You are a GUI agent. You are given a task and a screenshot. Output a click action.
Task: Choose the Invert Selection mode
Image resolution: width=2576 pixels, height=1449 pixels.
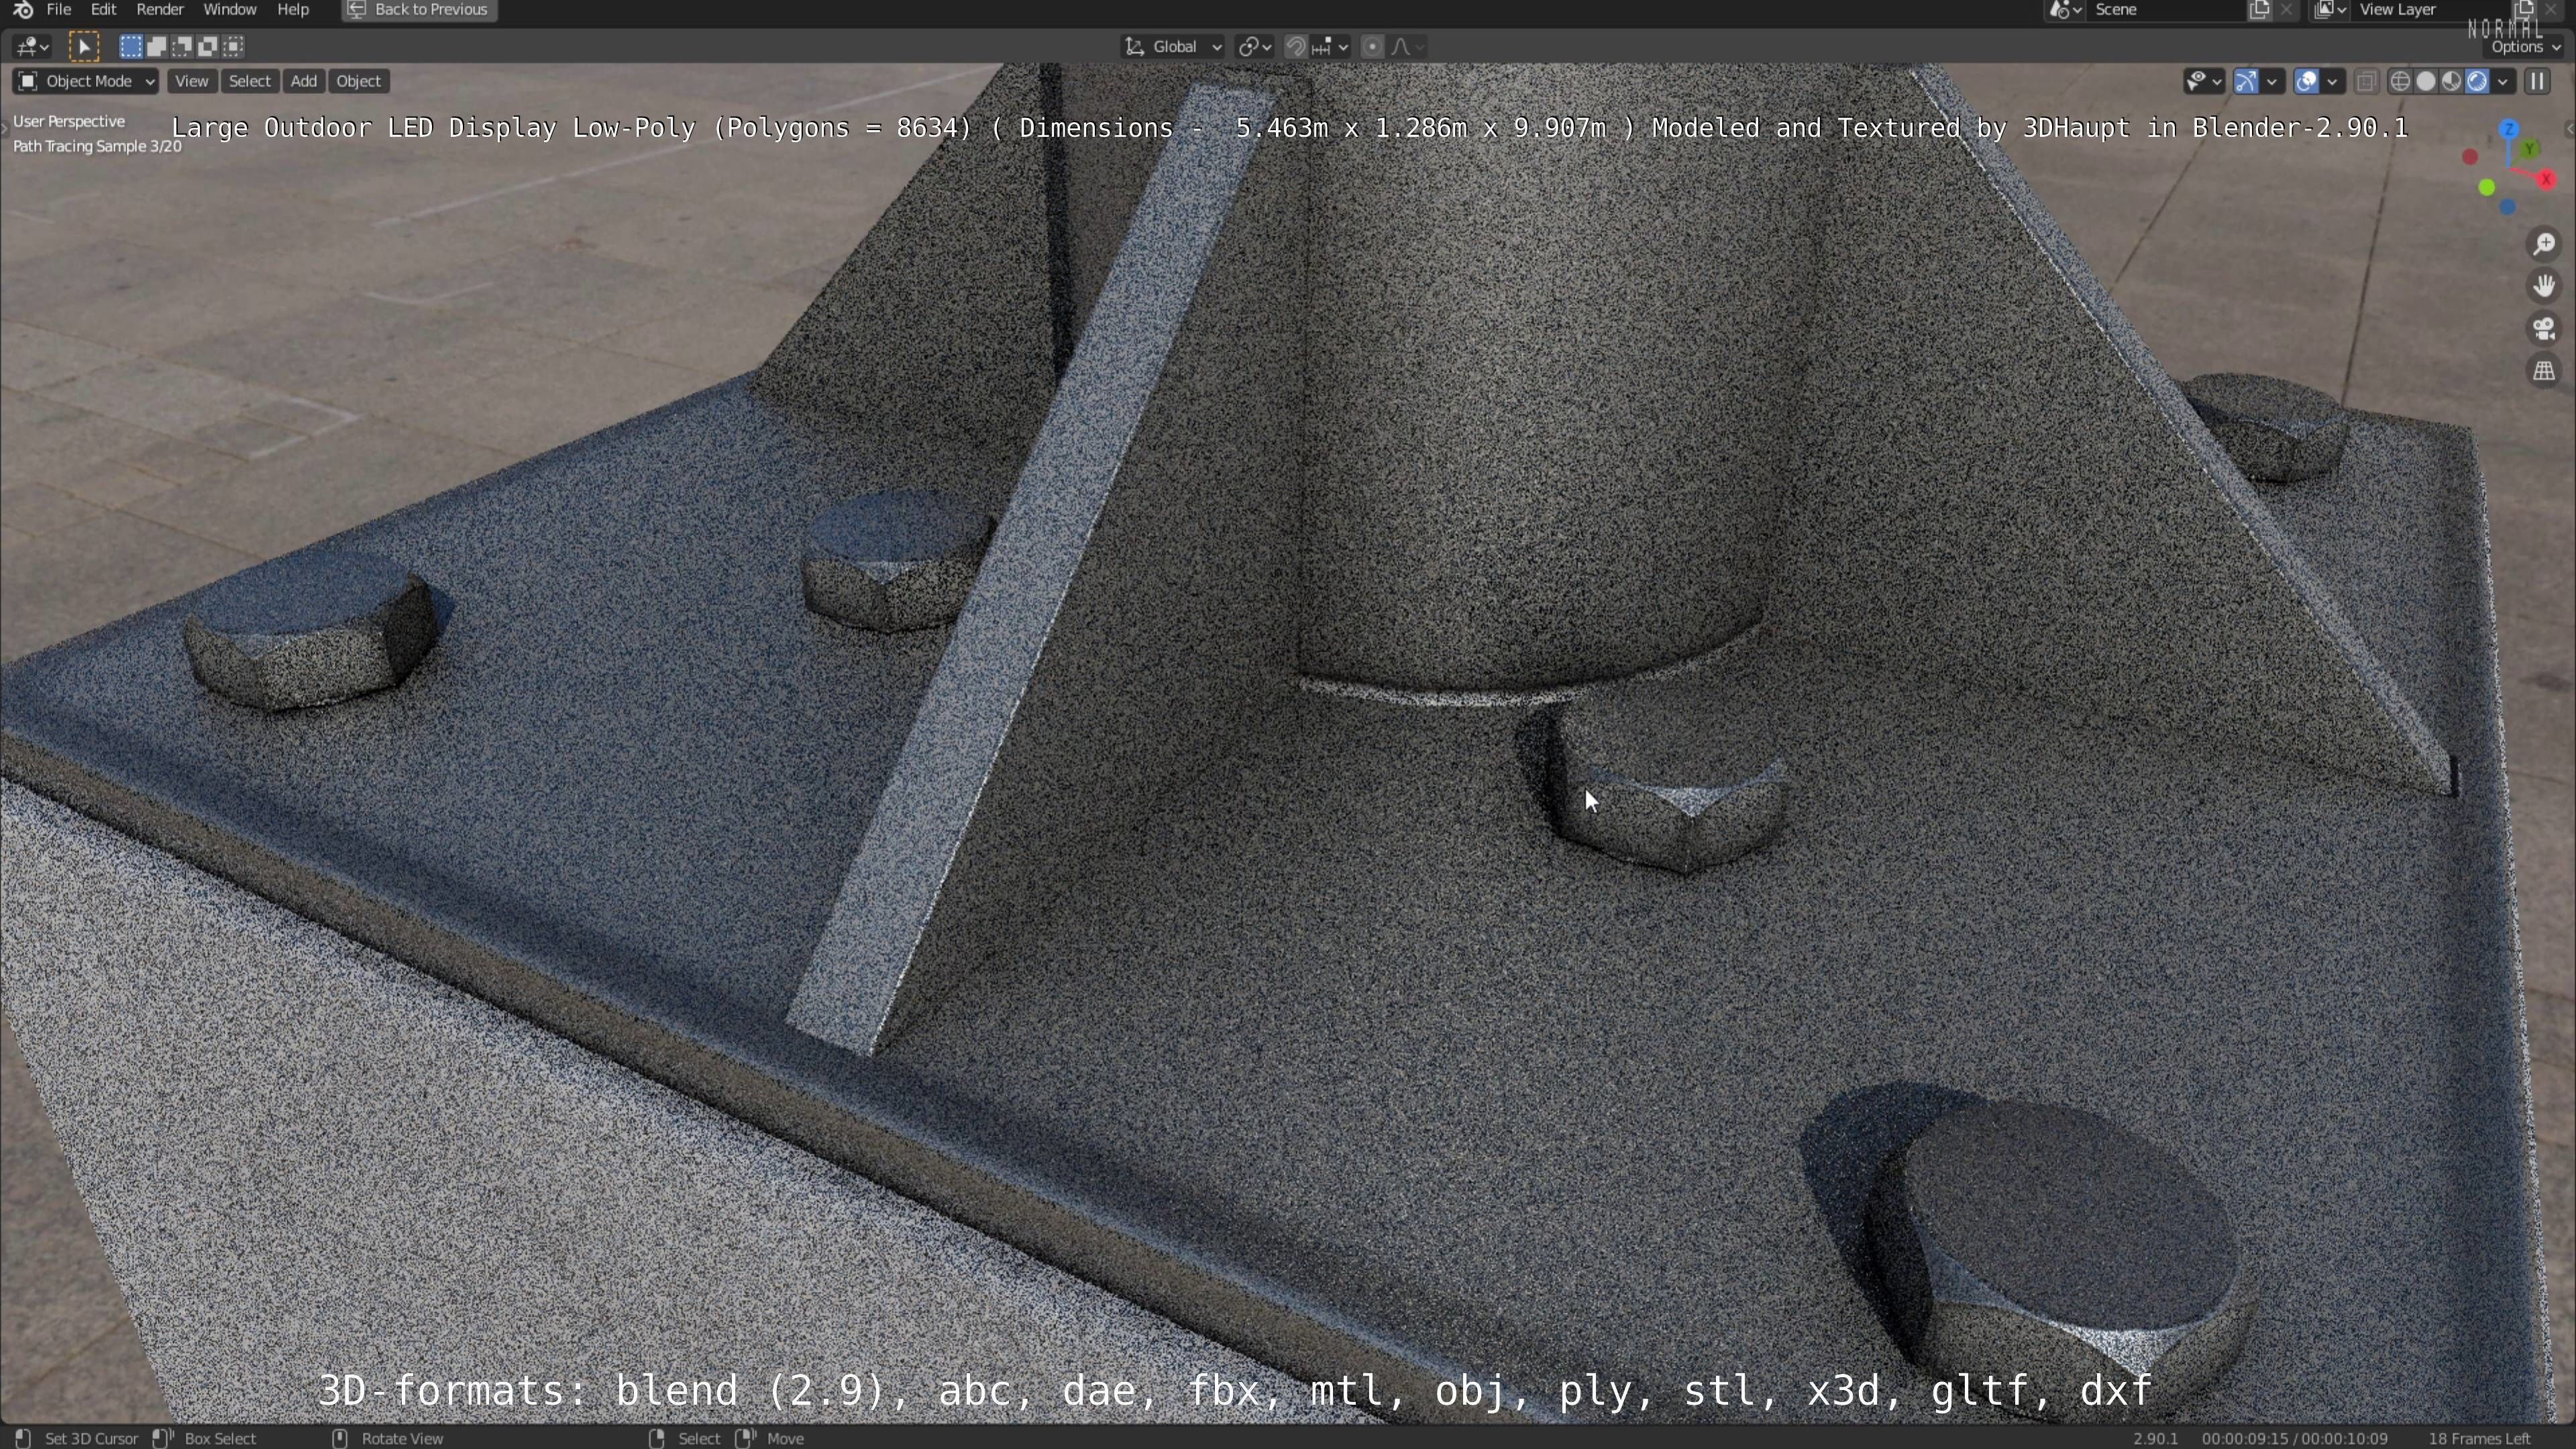click(x=208, y=46)
